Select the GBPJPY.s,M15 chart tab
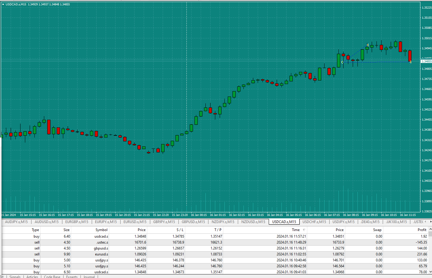This screenshot has height=278, width=432. click(x=164, y=222)
